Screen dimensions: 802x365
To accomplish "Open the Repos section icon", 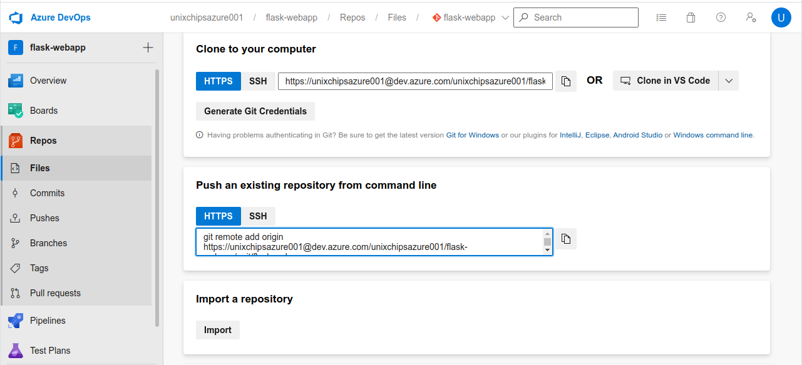I will pyautogui.click(x=16, y=141).
